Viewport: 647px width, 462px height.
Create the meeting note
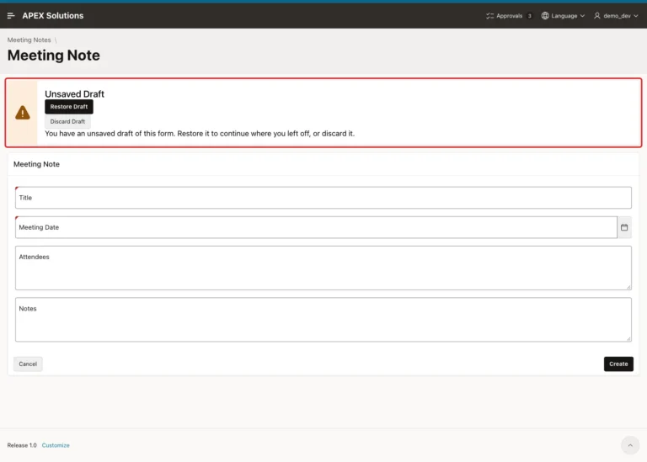coord(618,364)
